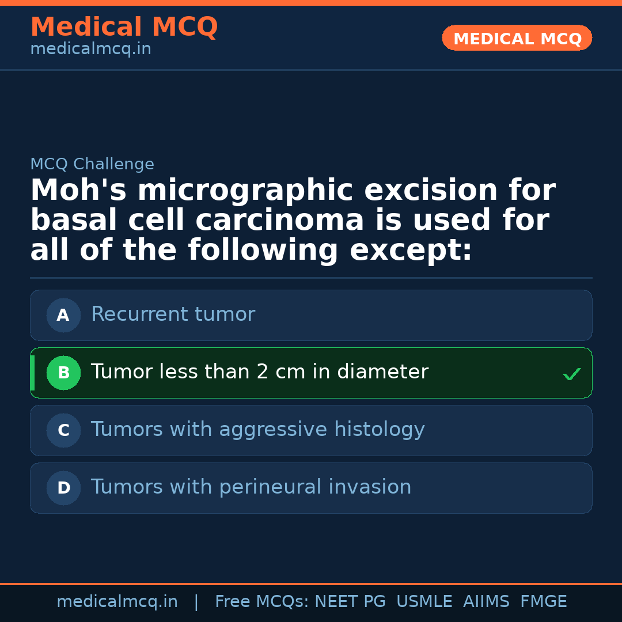This screenshot has width=622, height=622.
Task: Choose the letter C option circle
Action: [x=63, y=430]
